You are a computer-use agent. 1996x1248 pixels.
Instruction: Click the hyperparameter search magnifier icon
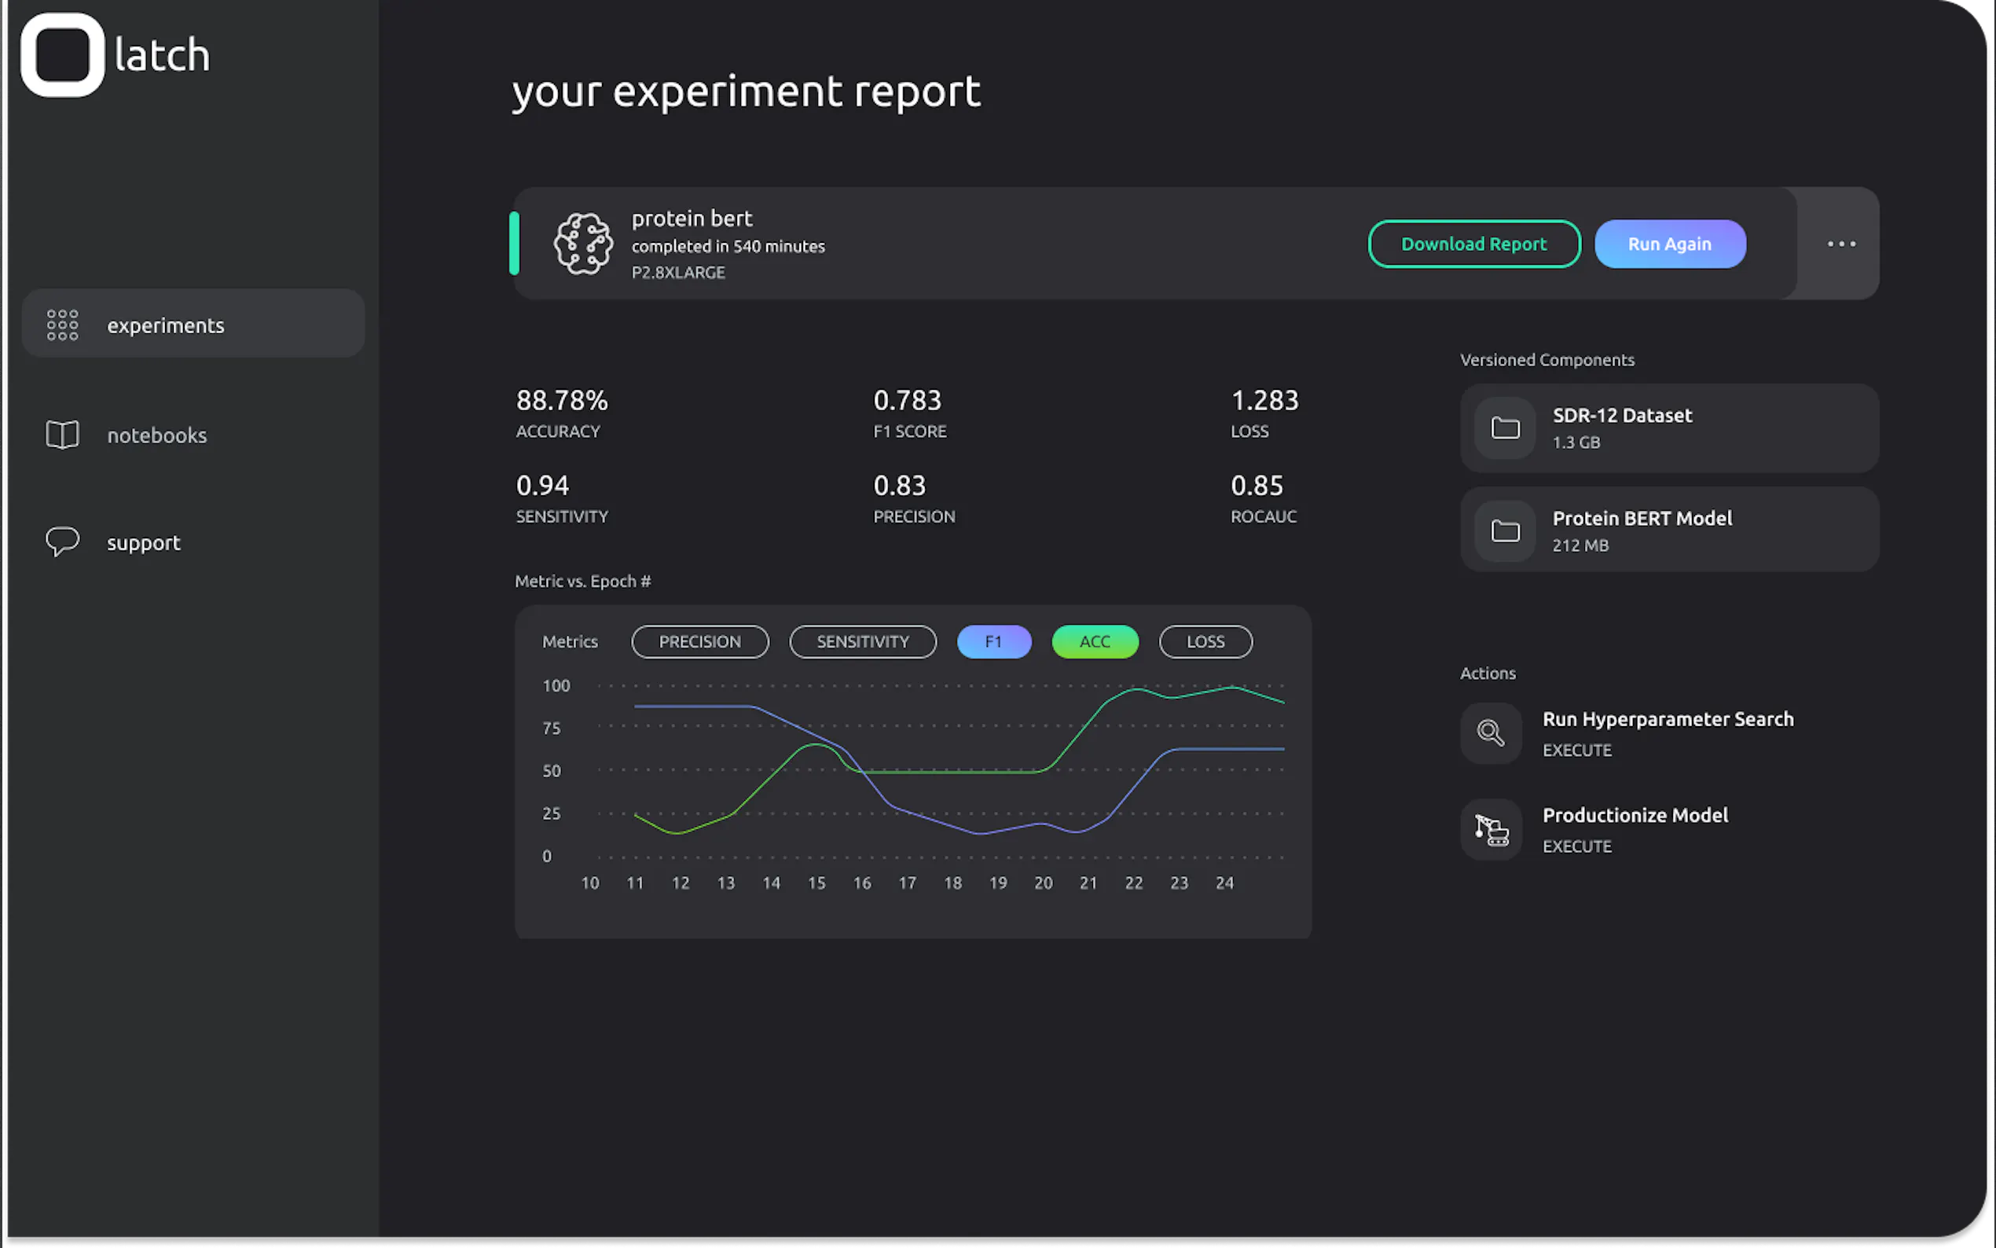click(x=1490, y=733)
